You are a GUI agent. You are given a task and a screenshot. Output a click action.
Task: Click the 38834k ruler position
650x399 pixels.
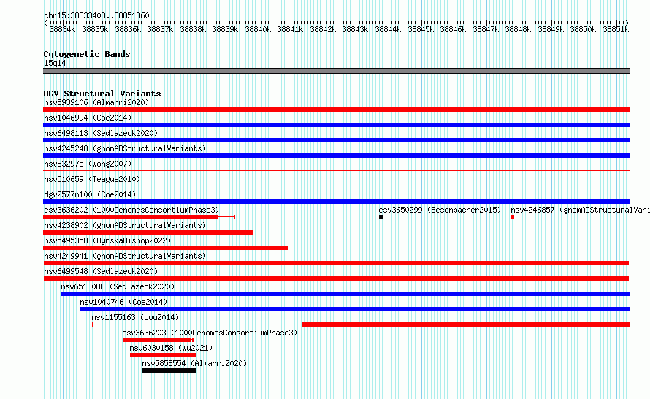tap(62, 29)
